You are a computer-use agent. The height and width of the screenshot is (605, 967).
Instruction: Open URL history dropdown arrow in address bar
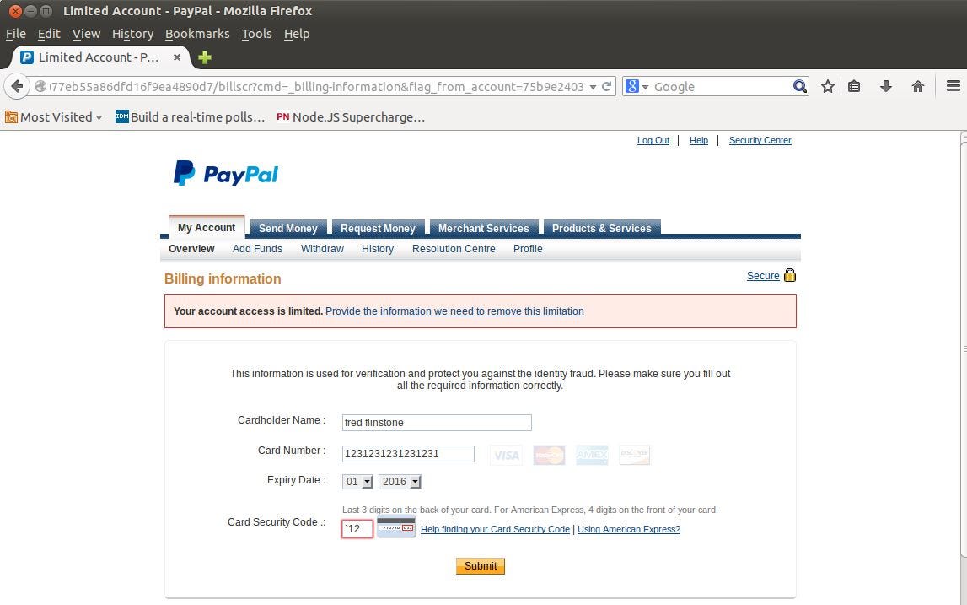point(593,87)
